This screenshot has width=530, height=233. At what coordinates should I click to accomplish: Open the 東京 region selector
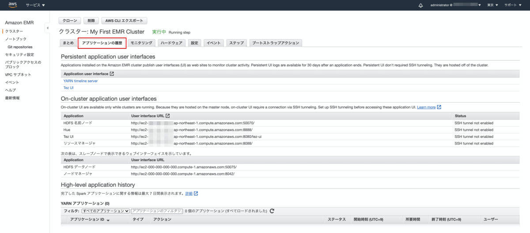(x=492, y=5)
